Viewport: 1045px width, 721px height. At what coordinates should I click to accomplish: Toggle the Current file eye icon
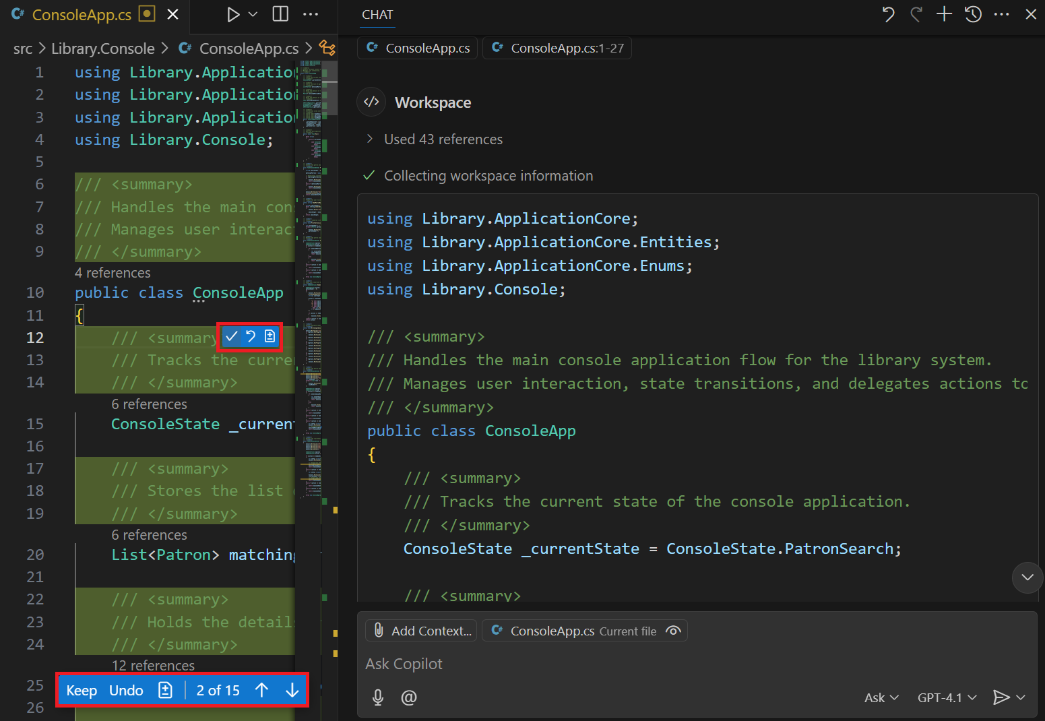tap(673, 631)
